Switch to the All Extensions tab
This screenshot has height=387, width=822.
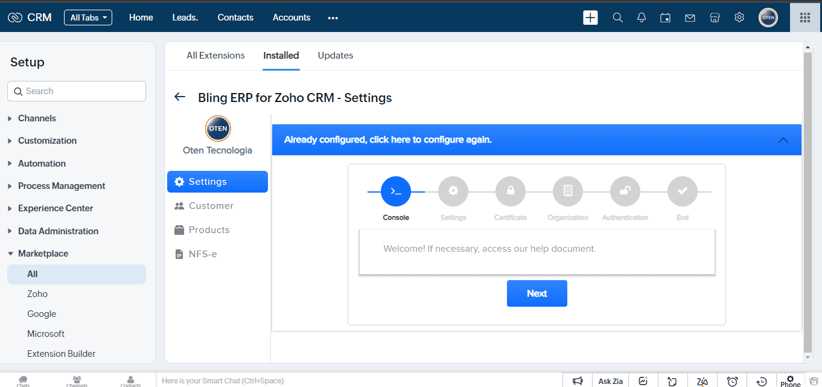point(215,56)
